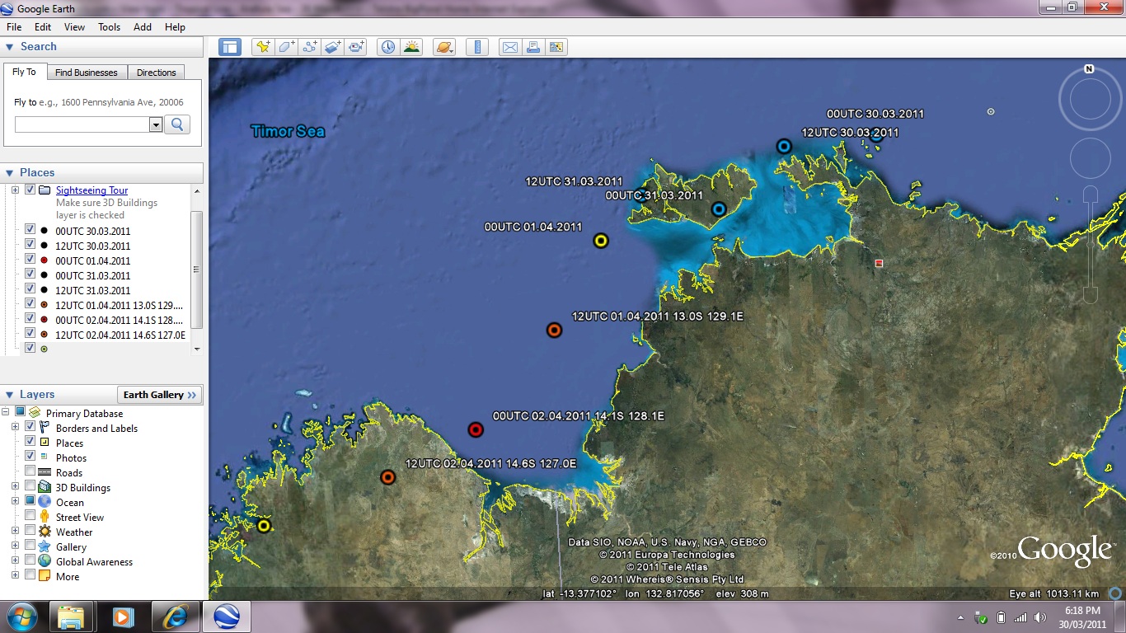Click the red placemark 00UTC 02.04.2011

pyautogui.click(x=476, y=429)
